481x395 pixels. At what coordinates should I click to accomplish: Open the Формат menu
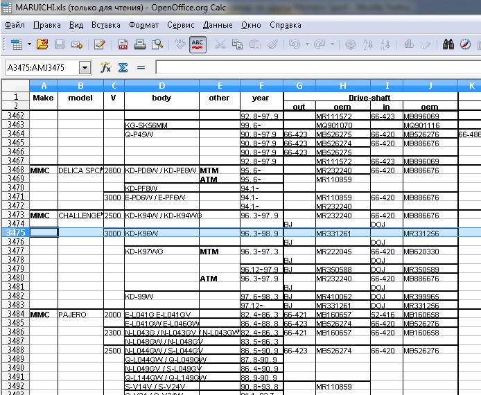pos(143,25)
